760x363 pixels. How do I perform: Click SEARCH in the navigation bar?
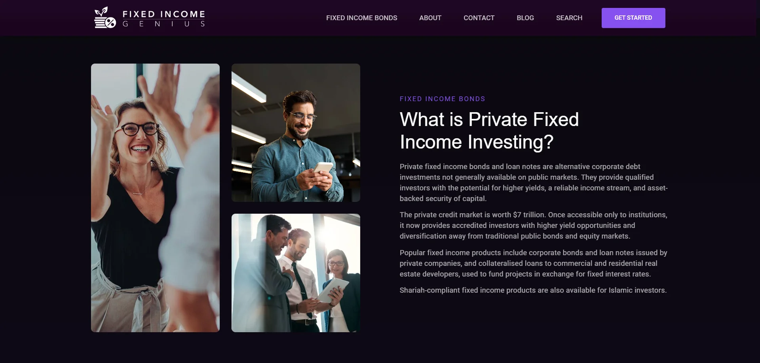(569, 18)
